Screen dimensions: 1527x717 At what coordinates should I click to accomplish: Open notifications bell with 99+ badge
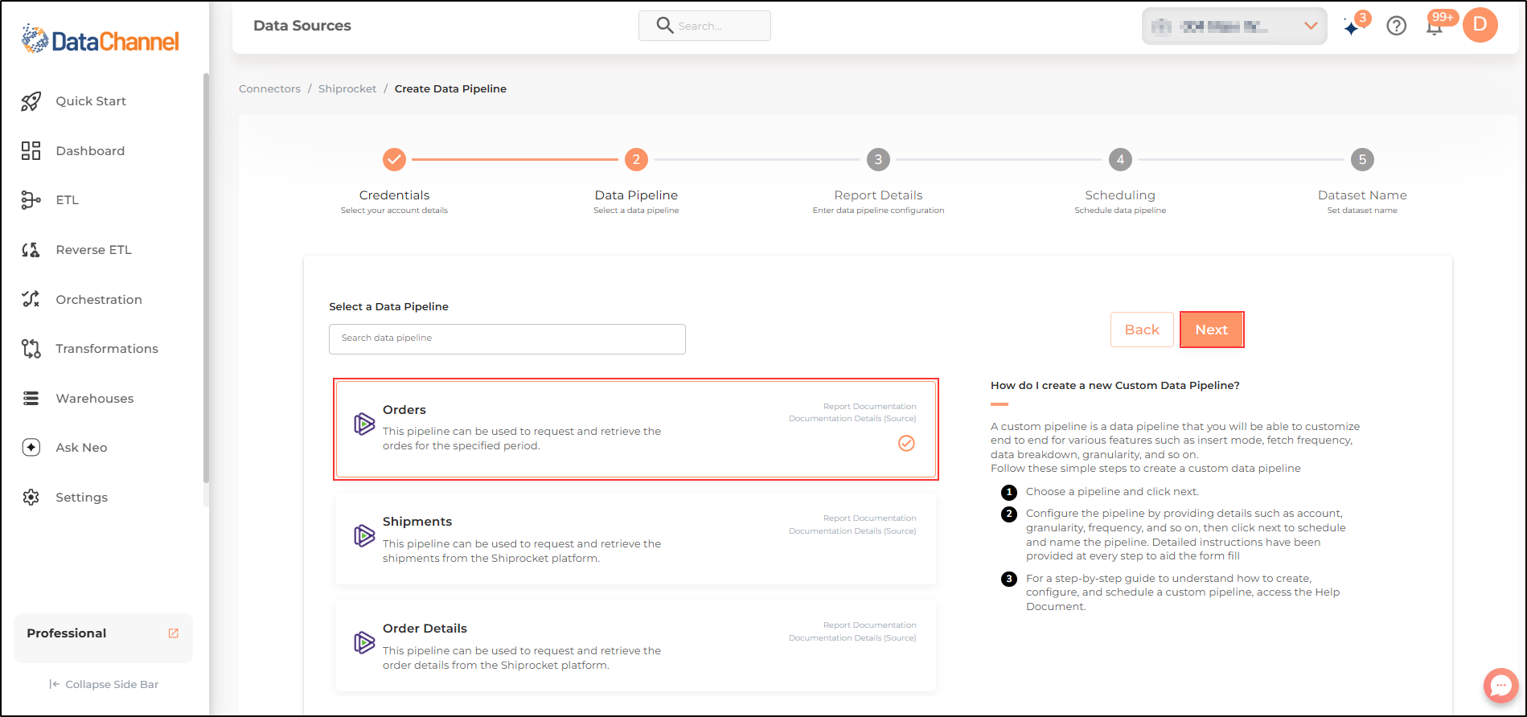coord(1434,27)
